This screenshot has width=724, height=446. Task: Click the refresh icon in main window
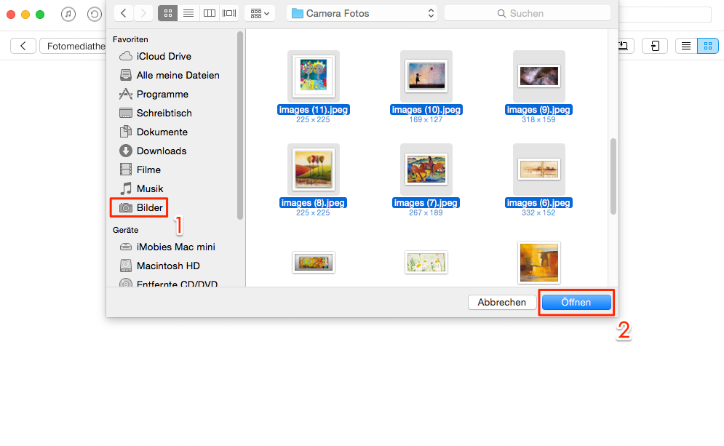[x=94, y=15]
